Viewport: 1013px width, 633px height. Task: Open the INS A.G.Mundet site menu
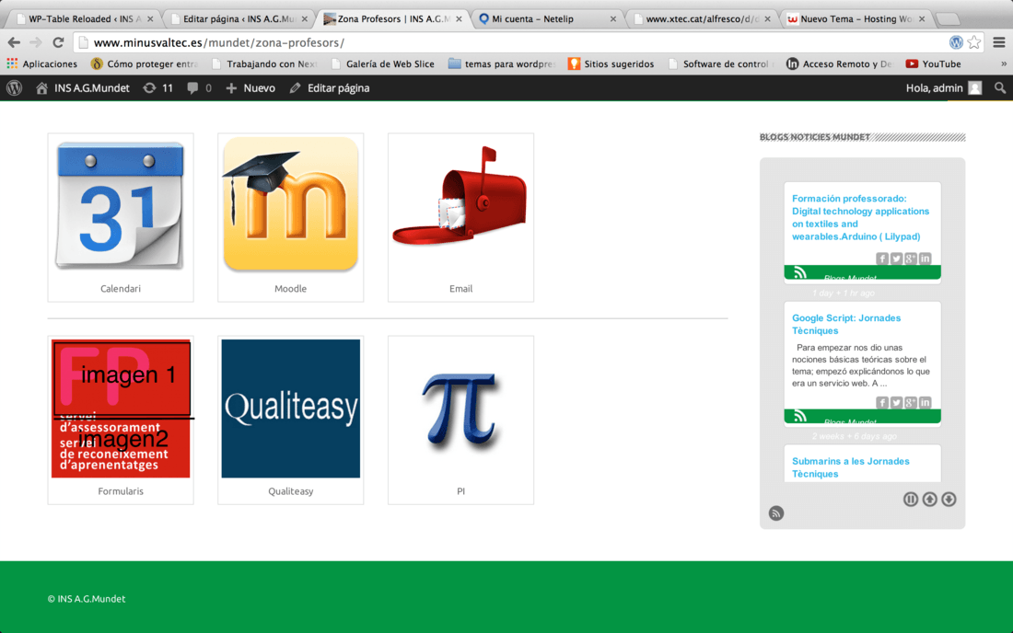[x=83, y=87]
